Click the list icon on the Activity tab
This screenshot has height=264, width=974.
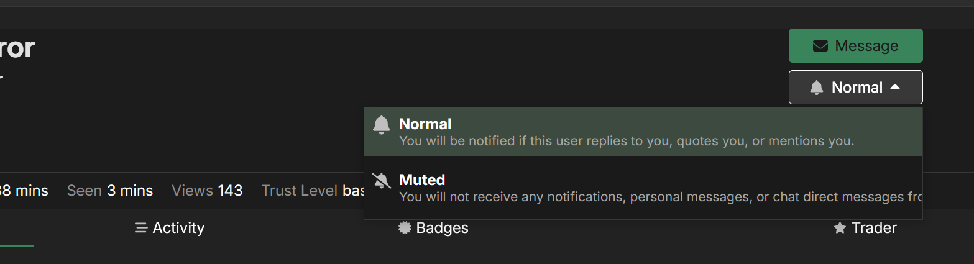point(140,229)
